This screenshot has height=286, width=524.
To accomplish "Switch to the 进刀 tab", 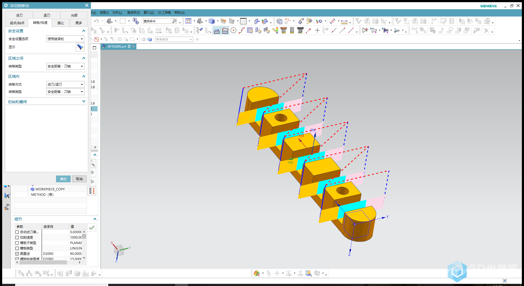I will click(19, 15).
